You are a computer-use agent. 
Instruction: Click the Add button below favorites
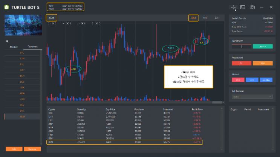14,149
